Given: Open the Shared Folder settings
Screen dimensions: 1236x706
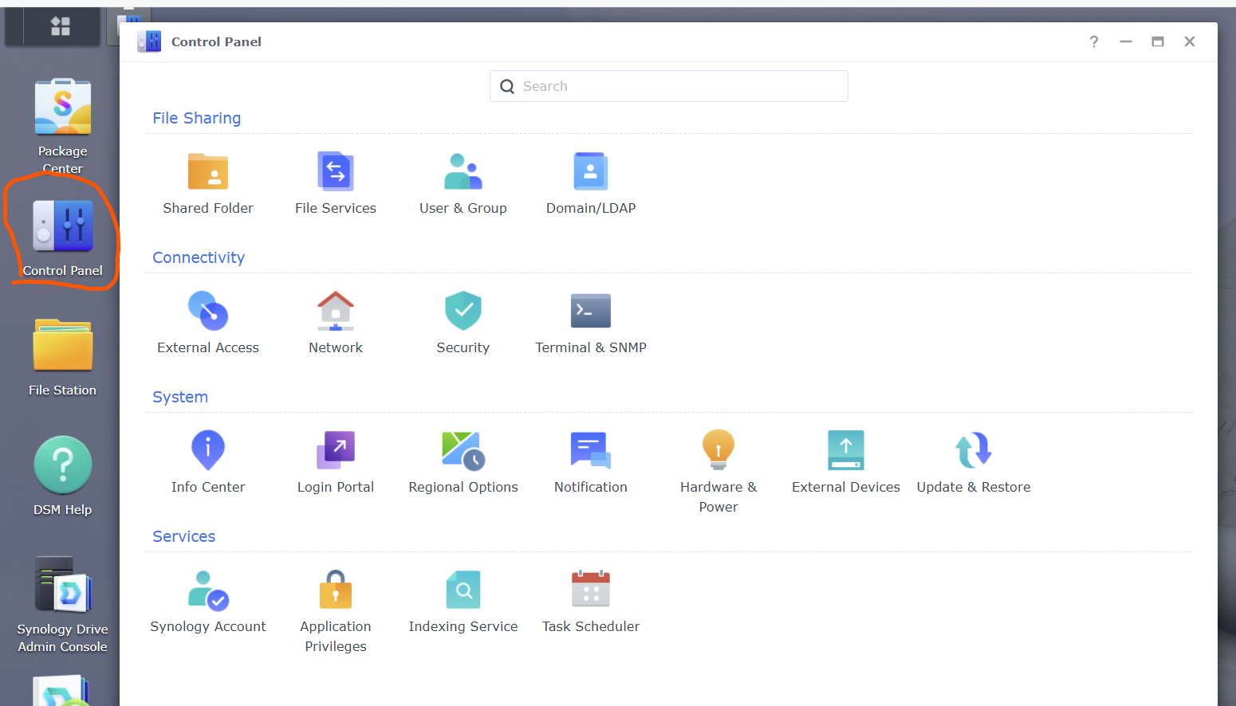Looking at the screenshot, I should [208, 183].
